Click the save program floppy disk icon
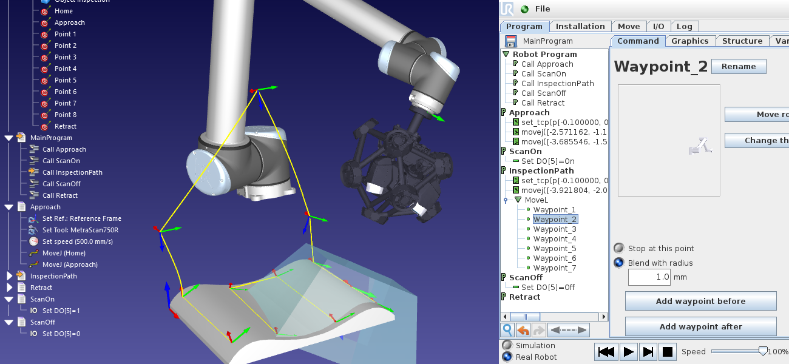The height and width of the screenshot is (364, 789). (x=510, y=41)
